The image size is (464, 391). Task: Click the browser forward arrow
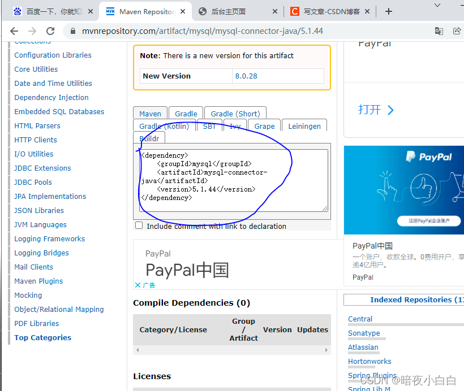(32, 31)
